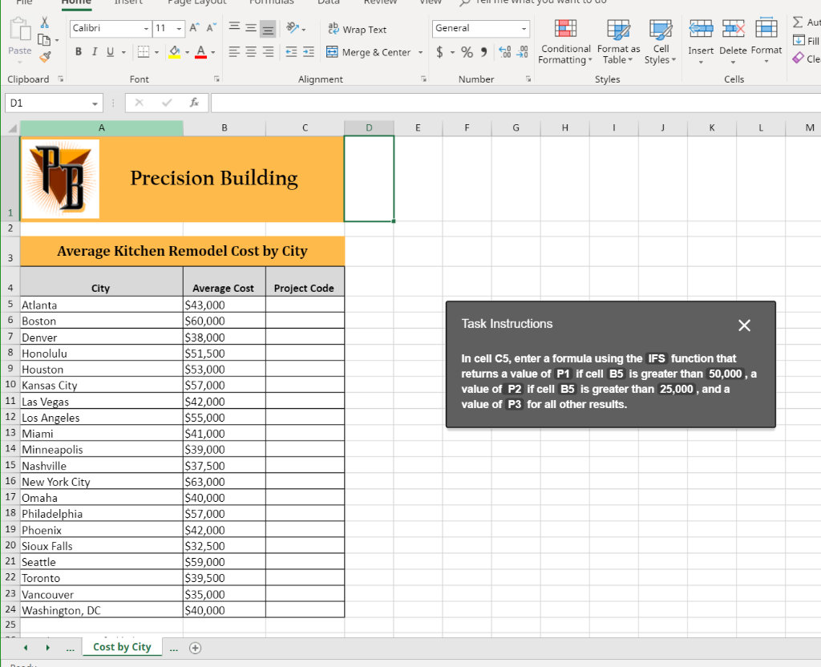Dismiss the Task Instructions popup

point(744,325)
